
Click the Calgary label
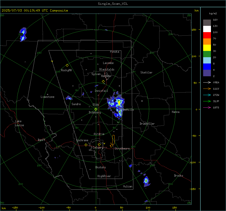[x=98, y=148]
